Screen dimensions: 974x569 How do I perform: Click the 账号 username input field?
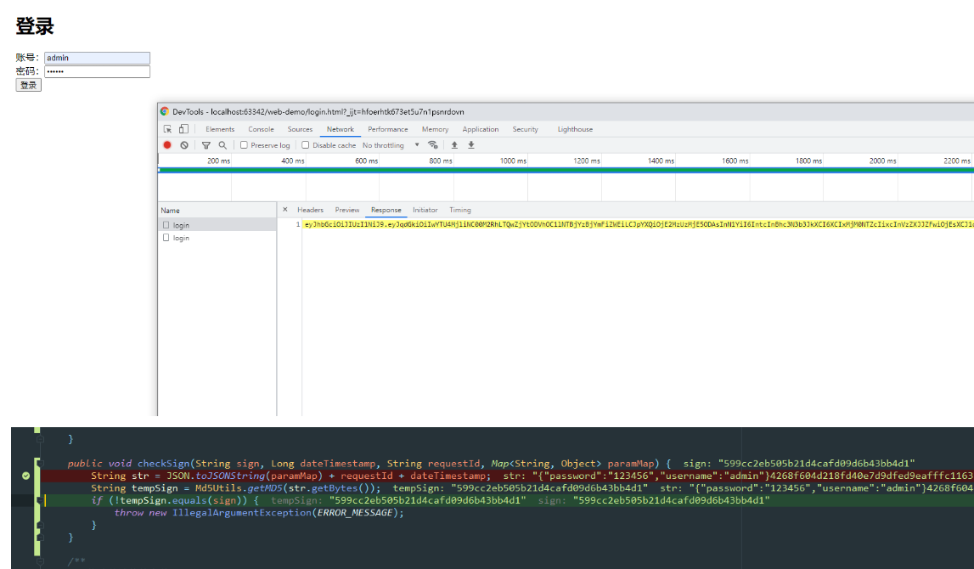coord(97,58)
